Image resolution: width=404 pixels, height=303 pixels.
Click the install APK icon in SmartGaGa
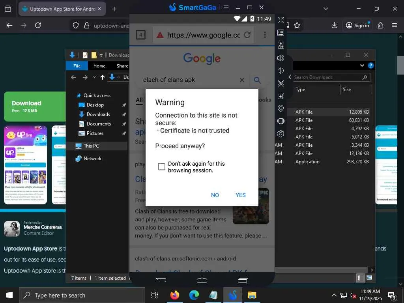(x=281, y=45)
